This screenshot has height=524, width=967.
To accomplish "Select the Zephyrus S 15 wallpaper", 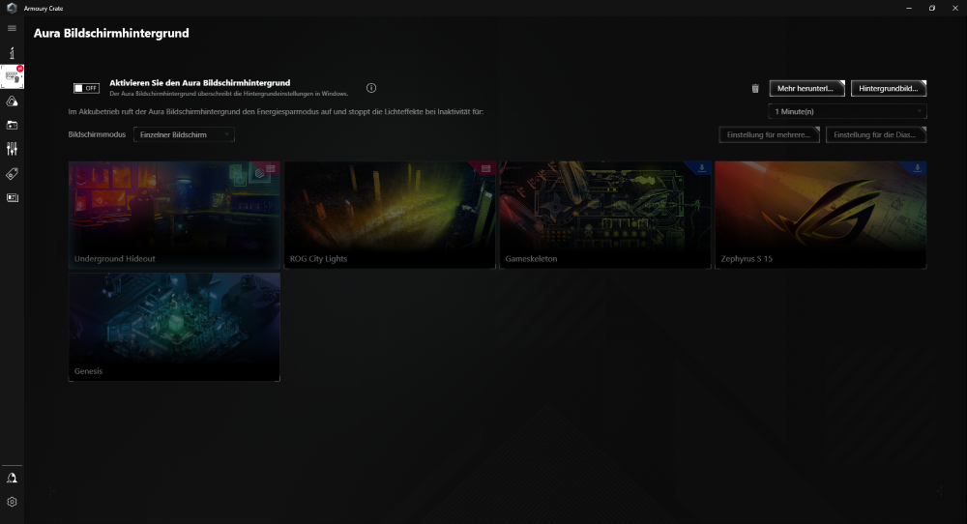I will pyautogui.click(x=821, y=215).
